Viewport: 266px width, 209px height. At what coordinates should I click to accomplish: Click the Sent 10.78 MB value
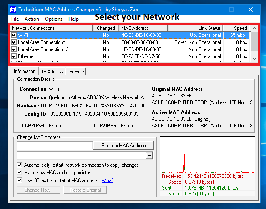(212, 188)
